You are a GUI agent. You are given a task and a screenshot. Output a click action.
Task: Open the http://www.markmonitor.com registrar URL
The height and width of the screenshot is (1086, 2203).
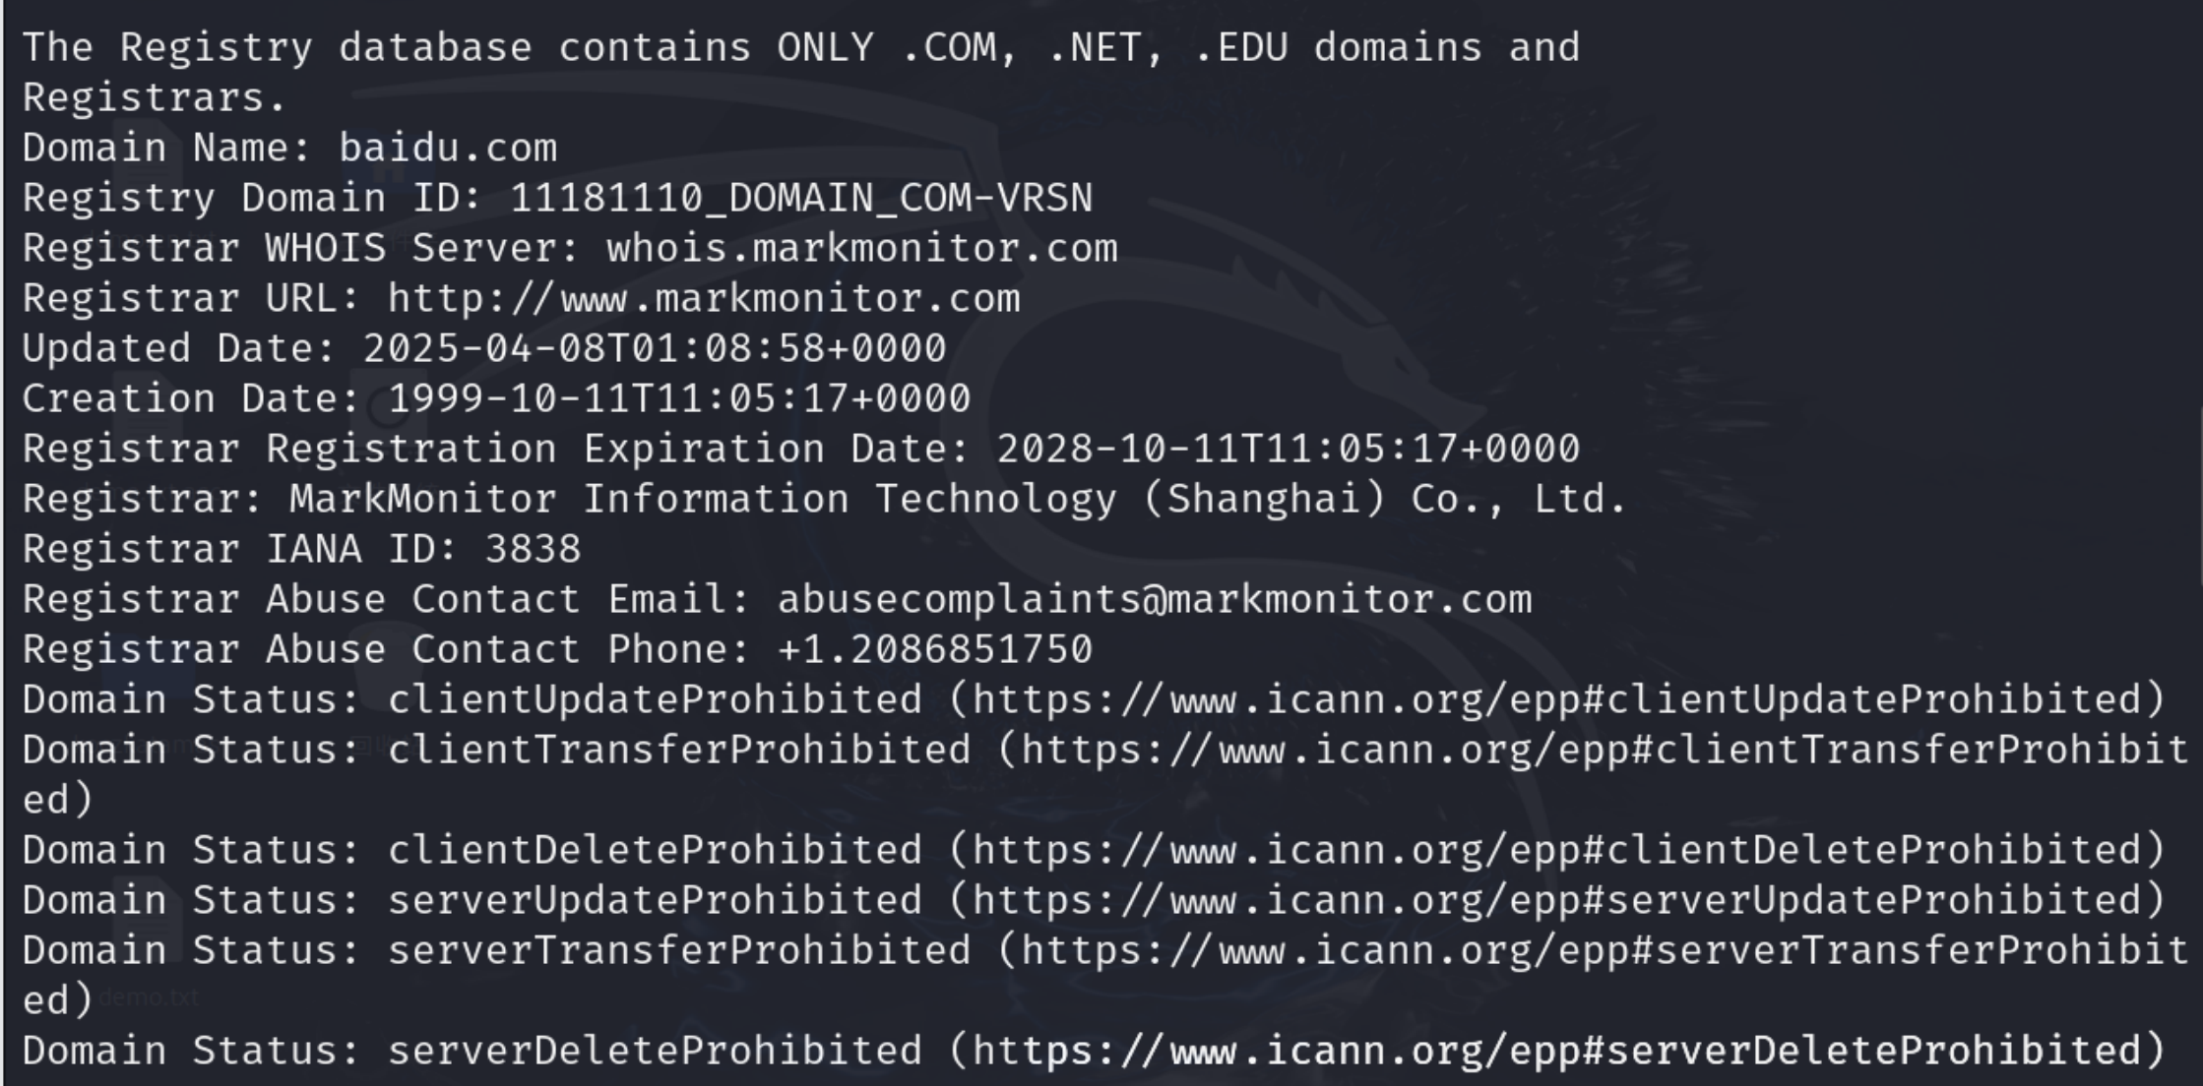click(x=704, y=298)
